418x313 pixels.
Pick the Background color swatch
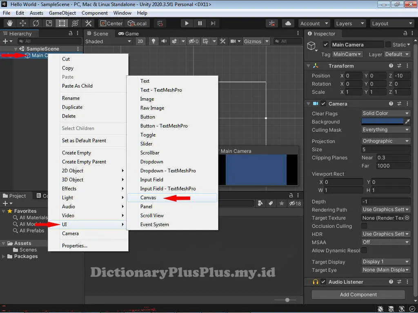point(382,121)
